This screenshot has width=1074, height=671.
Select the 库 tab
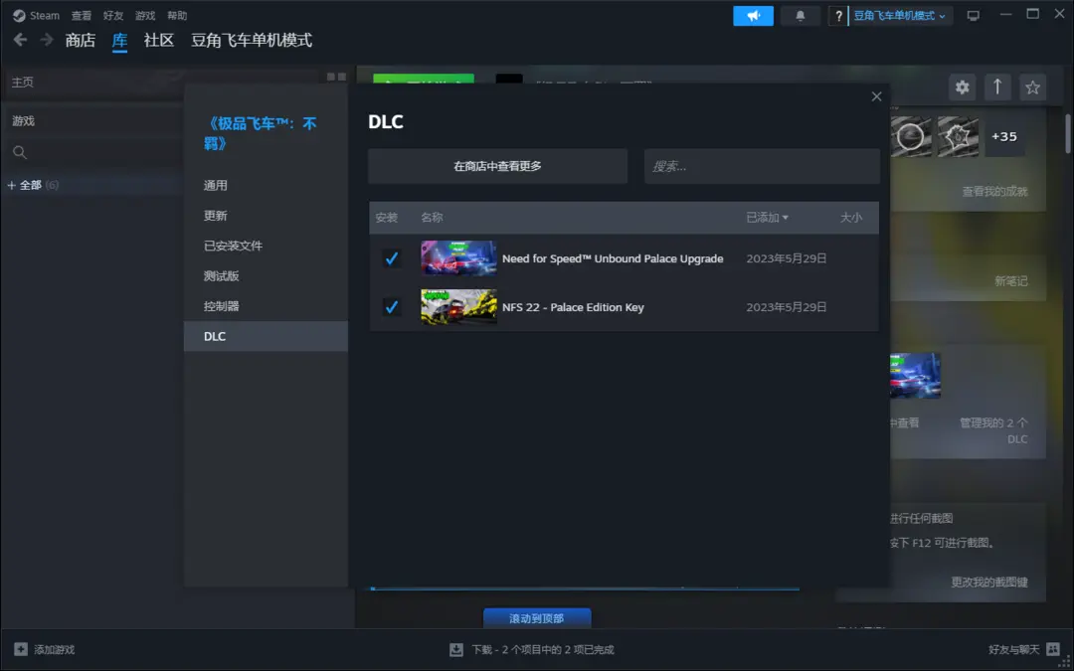tap(120, 40)
